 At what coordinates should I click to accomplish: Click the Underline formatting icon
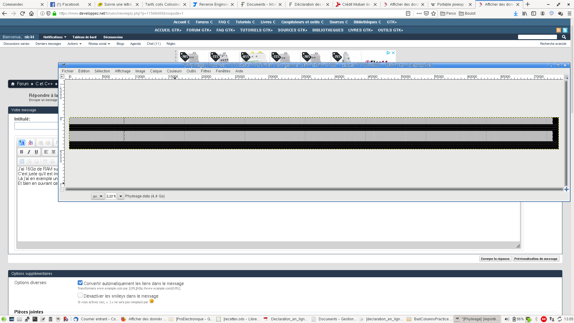click(36, 152)
